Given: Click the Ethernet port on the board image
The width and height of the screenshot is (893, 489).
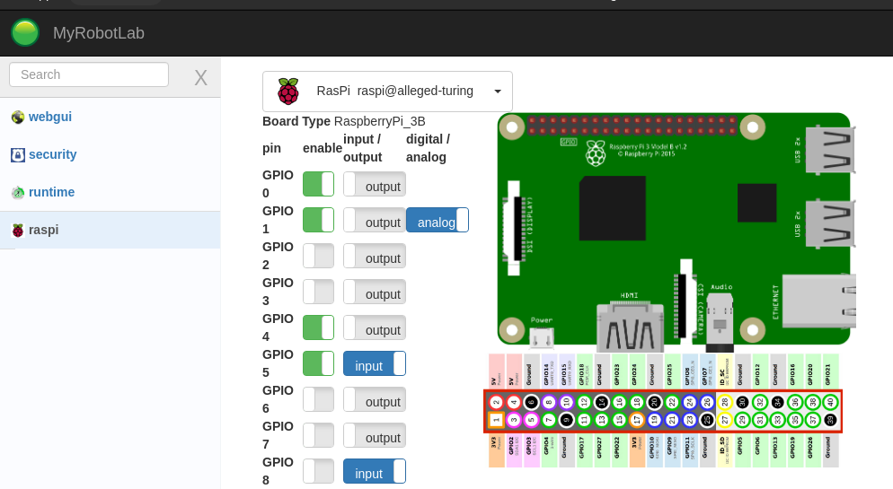Looking at the screenshot, I should (x=819, y=301).
